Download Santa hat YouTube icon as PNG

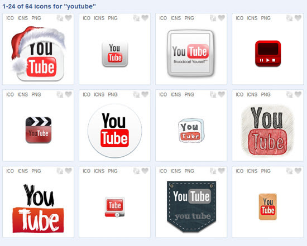(x=36, y=18)
